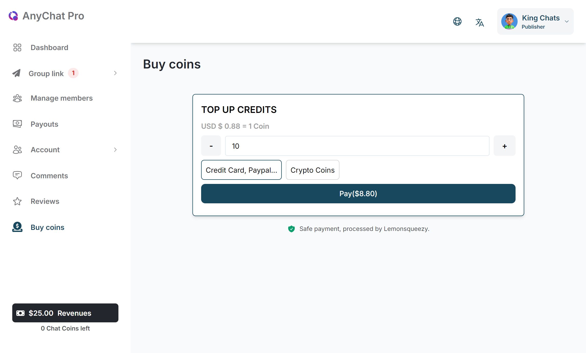This screenshot has width=586, height=353.
Task: Open the language translation icon
Action: point(480,22)
